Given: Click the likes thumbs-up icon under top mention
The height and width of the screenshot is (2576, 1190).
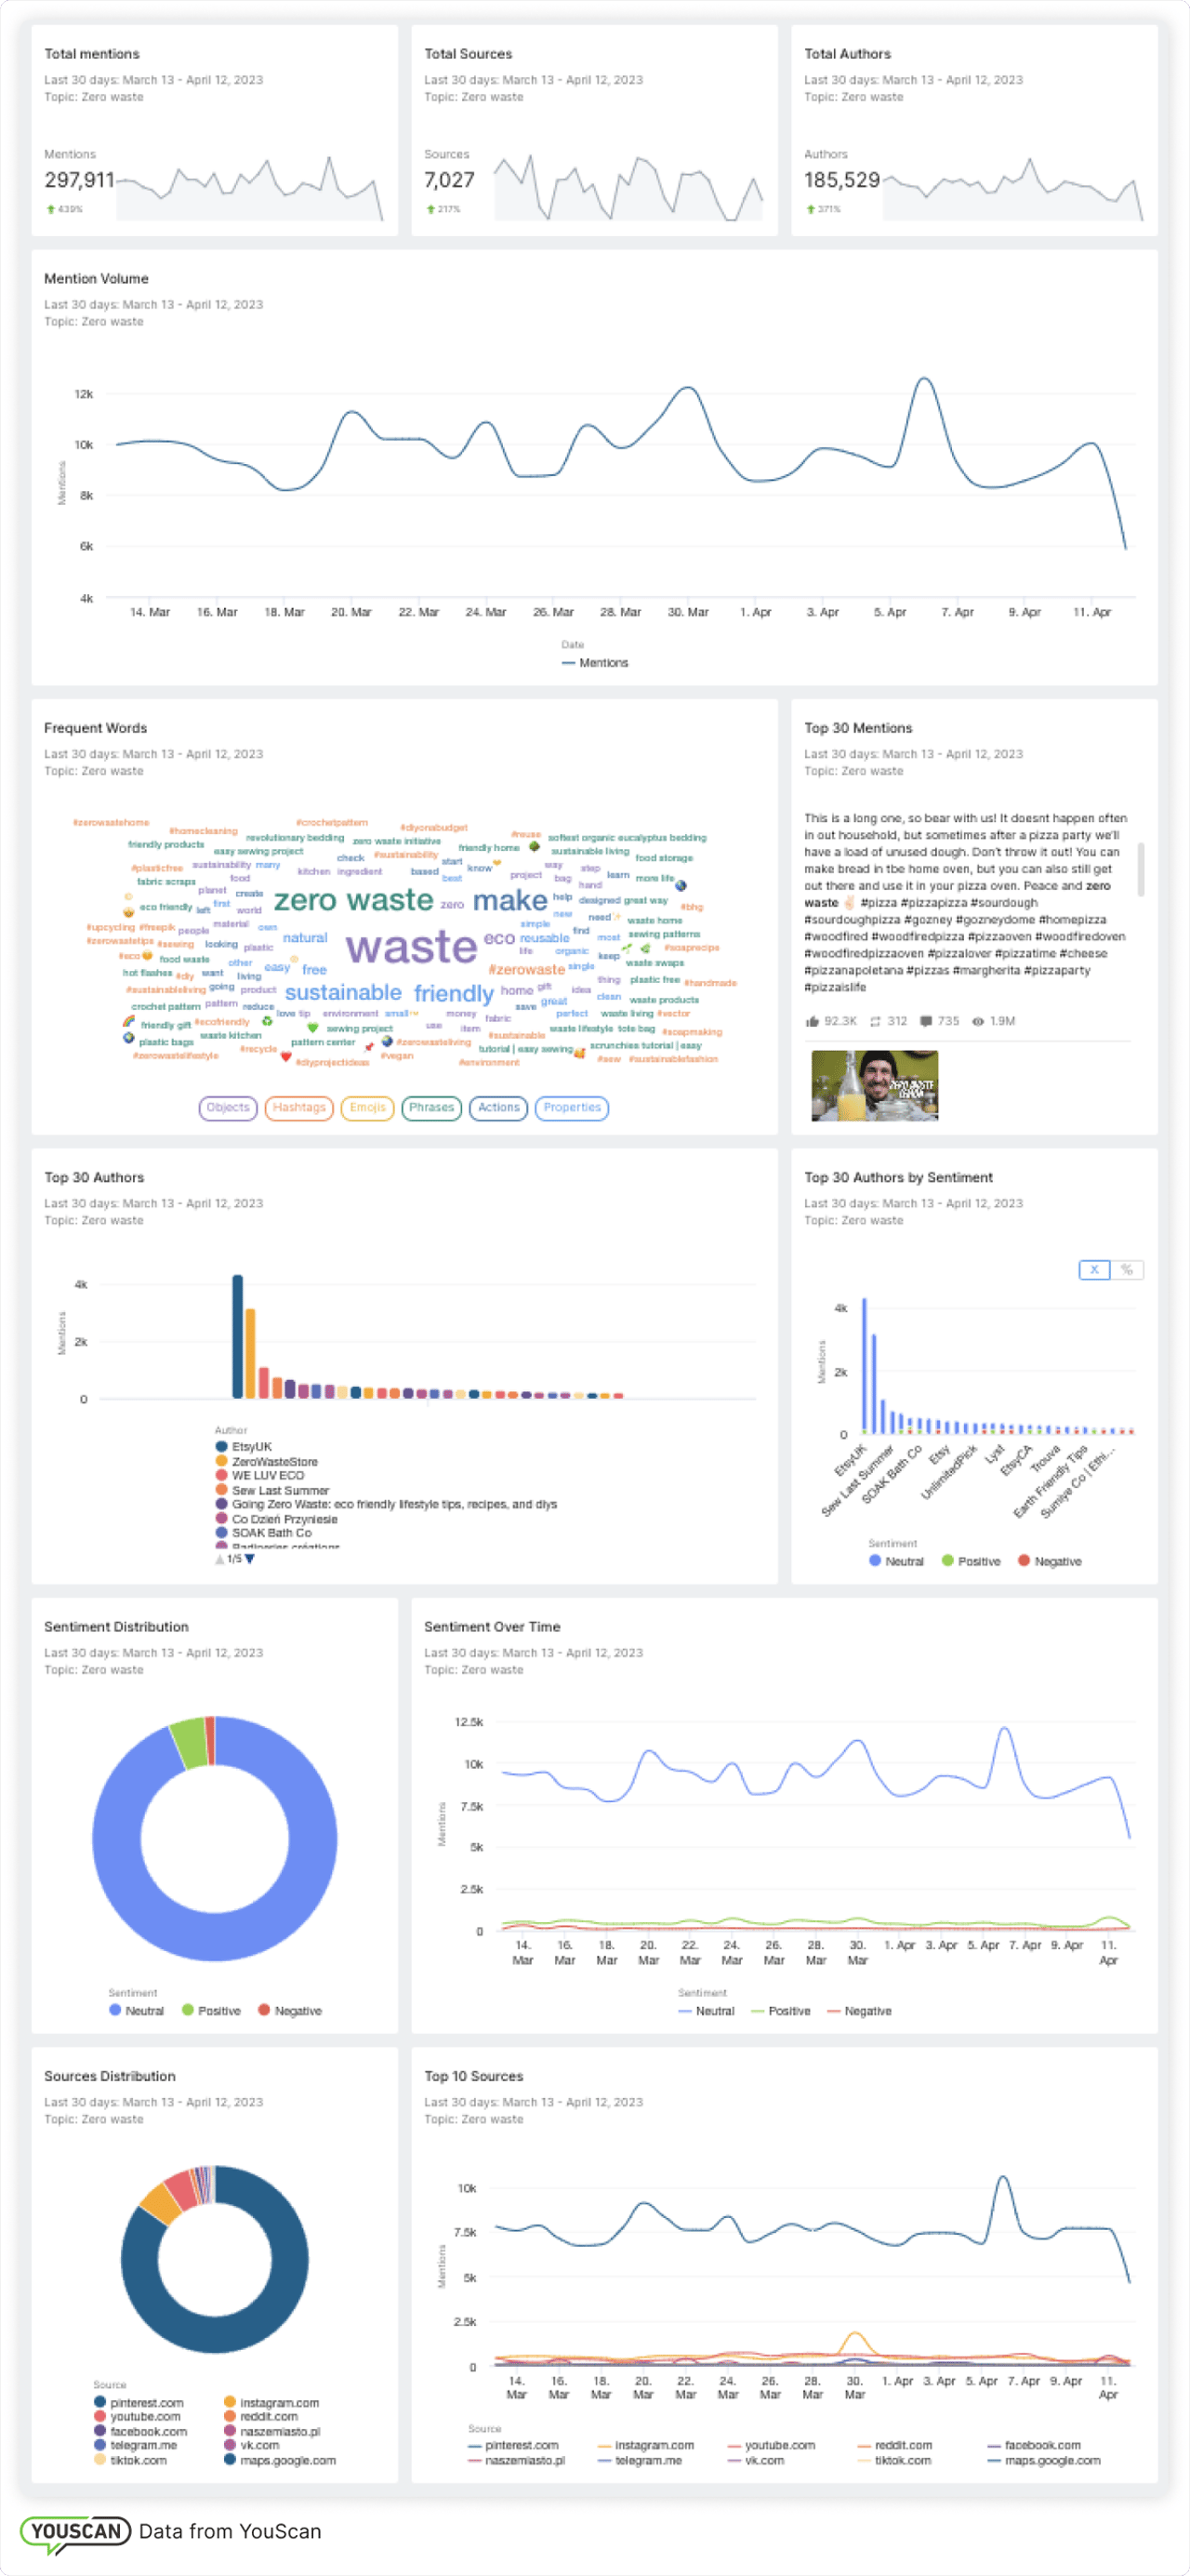Looking at the screenshot, I should (x=812, y=1021).
